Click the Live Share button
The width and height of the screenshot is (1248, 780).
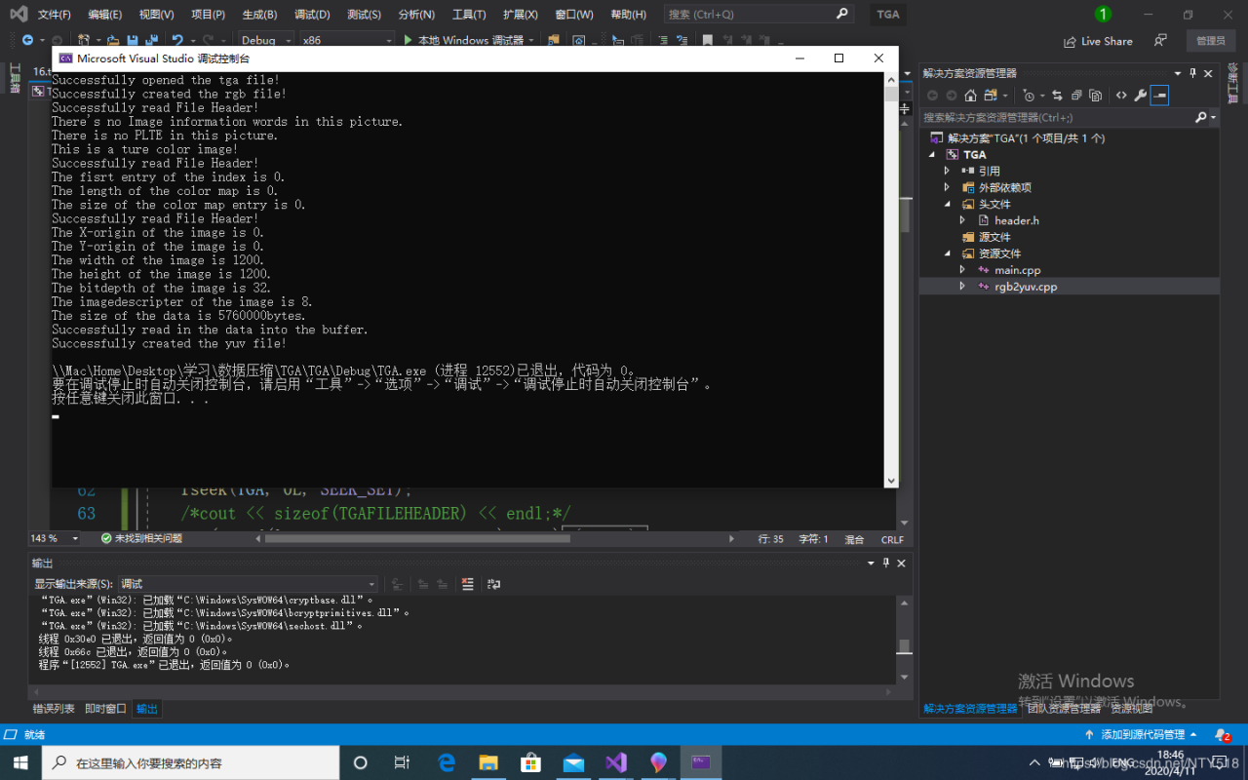coord(1099,41)
